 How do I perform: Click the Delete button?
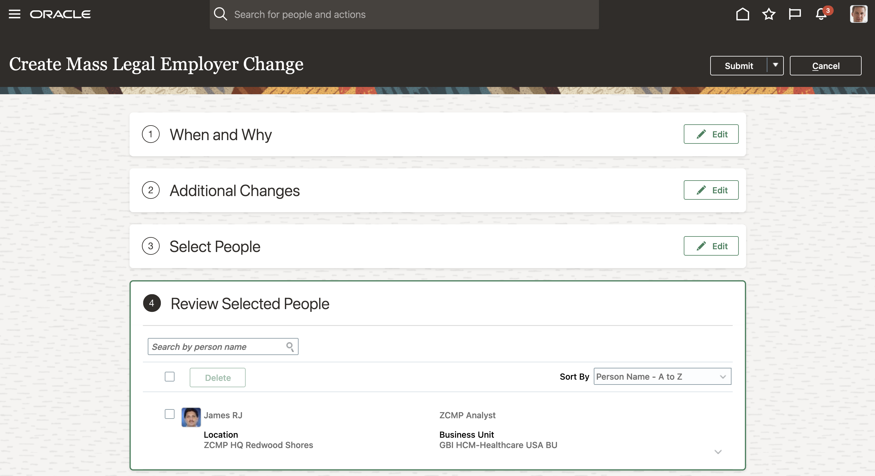[x=217, y=378]
